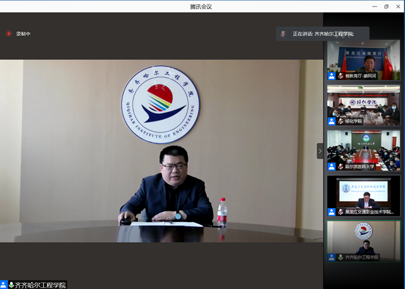Select the 齐齐哈尔工程学院 thumbnail in sidebar

(x=363, y=239)
